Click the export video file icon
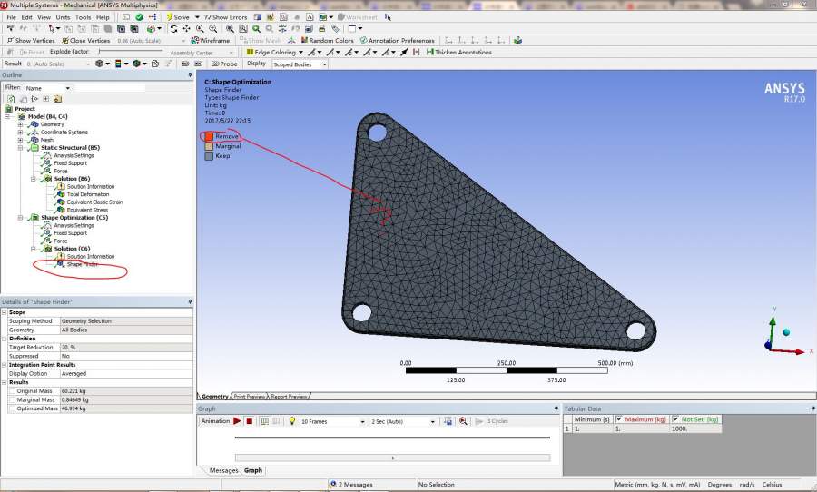 click(448, 421)
